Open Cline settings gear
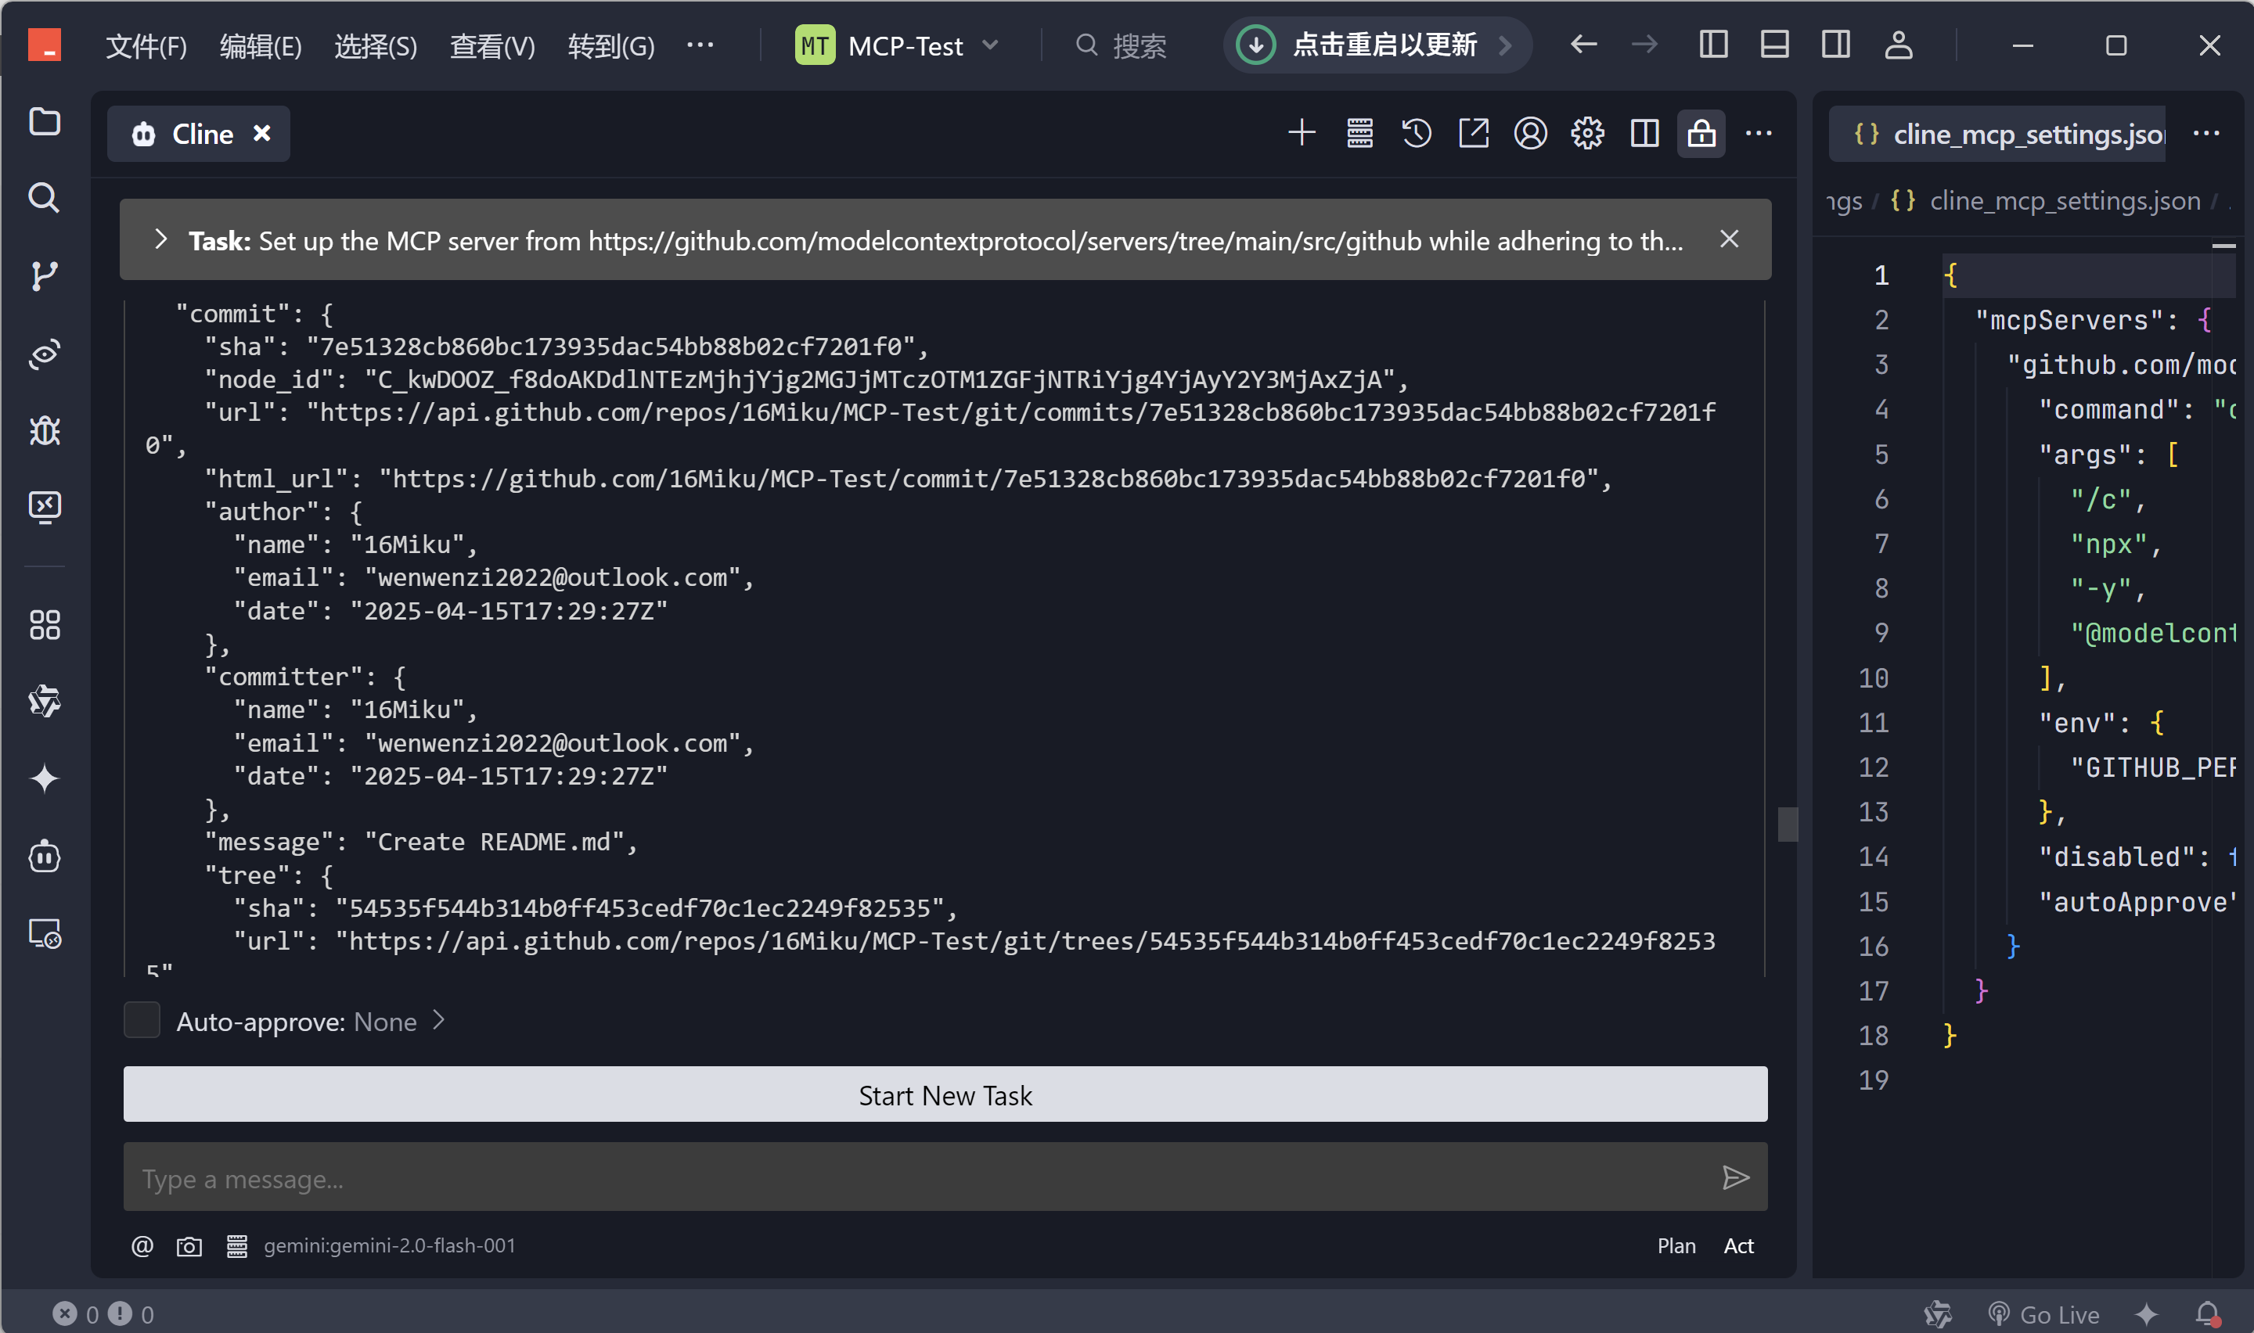This screenshot has width=2254, height=1333. pos(1587,134)
